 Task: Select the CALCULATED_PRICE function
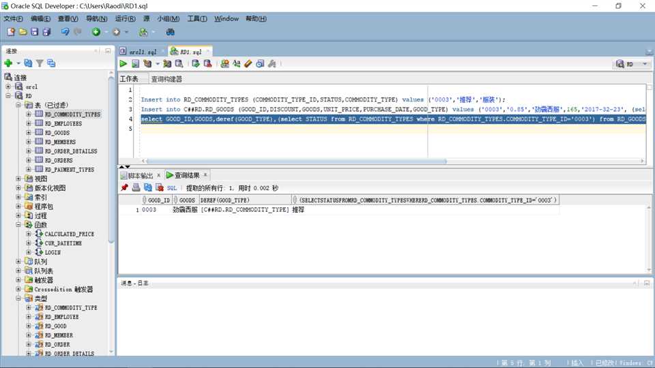click(70, 234)
